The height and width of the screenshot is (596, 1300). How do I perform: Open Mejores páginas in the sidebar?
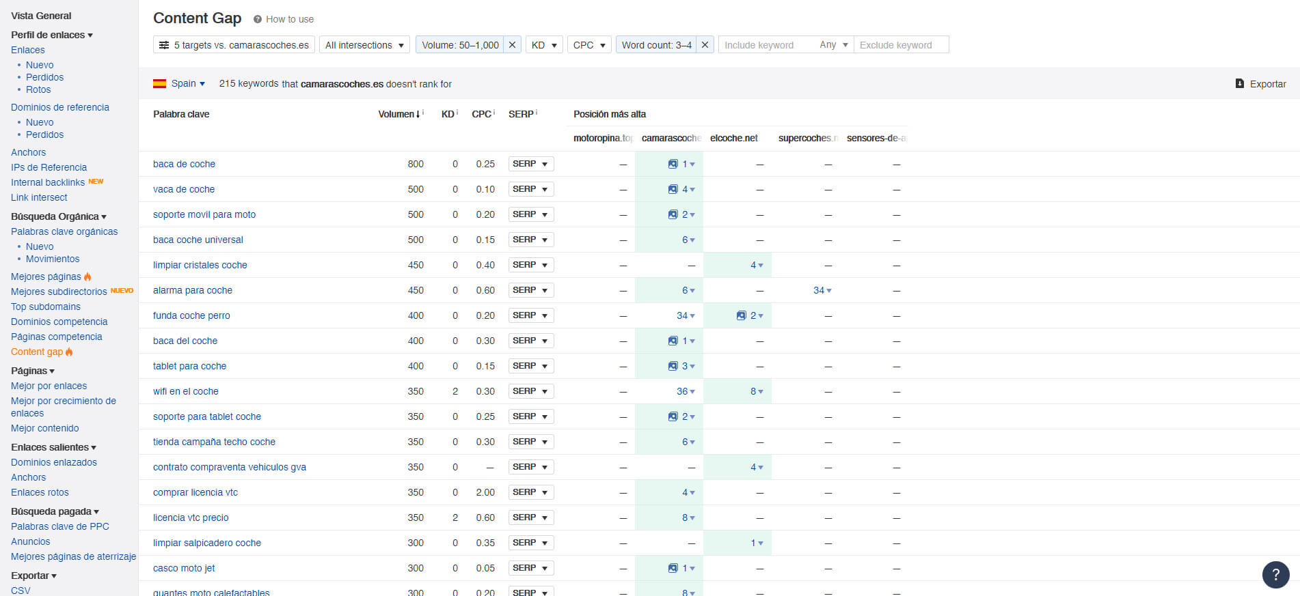pyautogui.click(x=46, y=276)
